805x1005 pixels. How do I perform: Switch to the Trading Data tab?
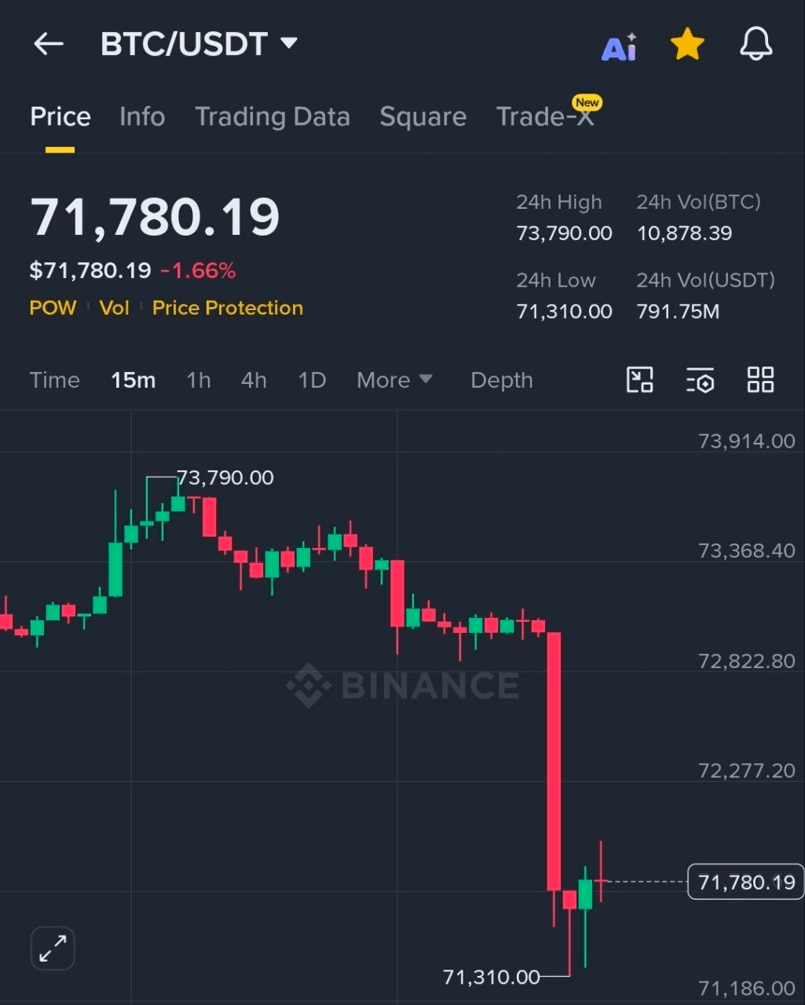[273, 117]
